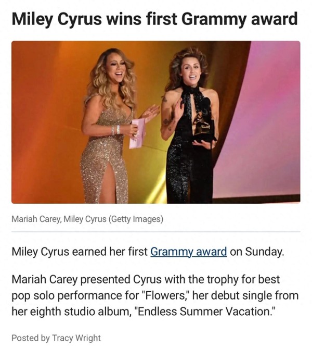This screenshot has width=312, height=348.
Task: Click the word "Sunday" in first paragraph
Action: (263, 252)
